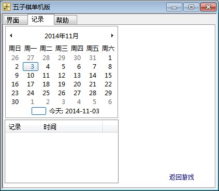Go to previous month arrow

click(11, 36)
